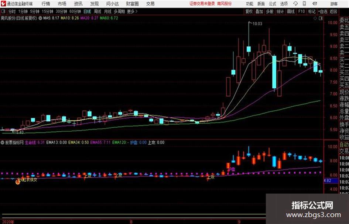Open the 发现 menu
The image size is (349, 224).
pos(95,4)
